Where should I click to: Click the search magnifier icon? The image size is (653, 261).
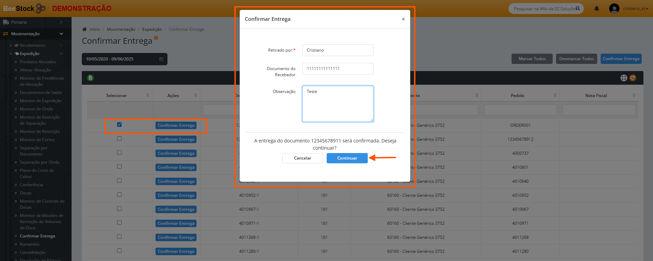[x=578, y=9]
